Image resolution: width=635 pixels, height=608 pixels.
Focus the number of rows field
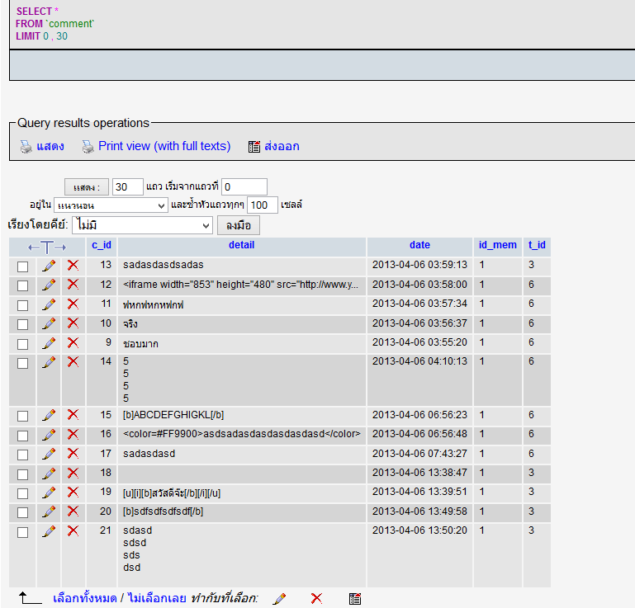coord(127,187)
